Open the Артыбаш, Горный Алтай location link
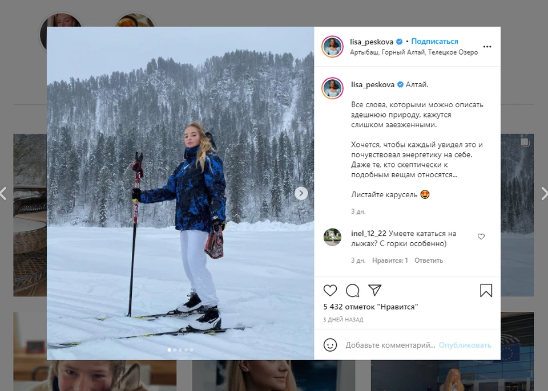Screen dimensions: 548x391 (414, 52)
